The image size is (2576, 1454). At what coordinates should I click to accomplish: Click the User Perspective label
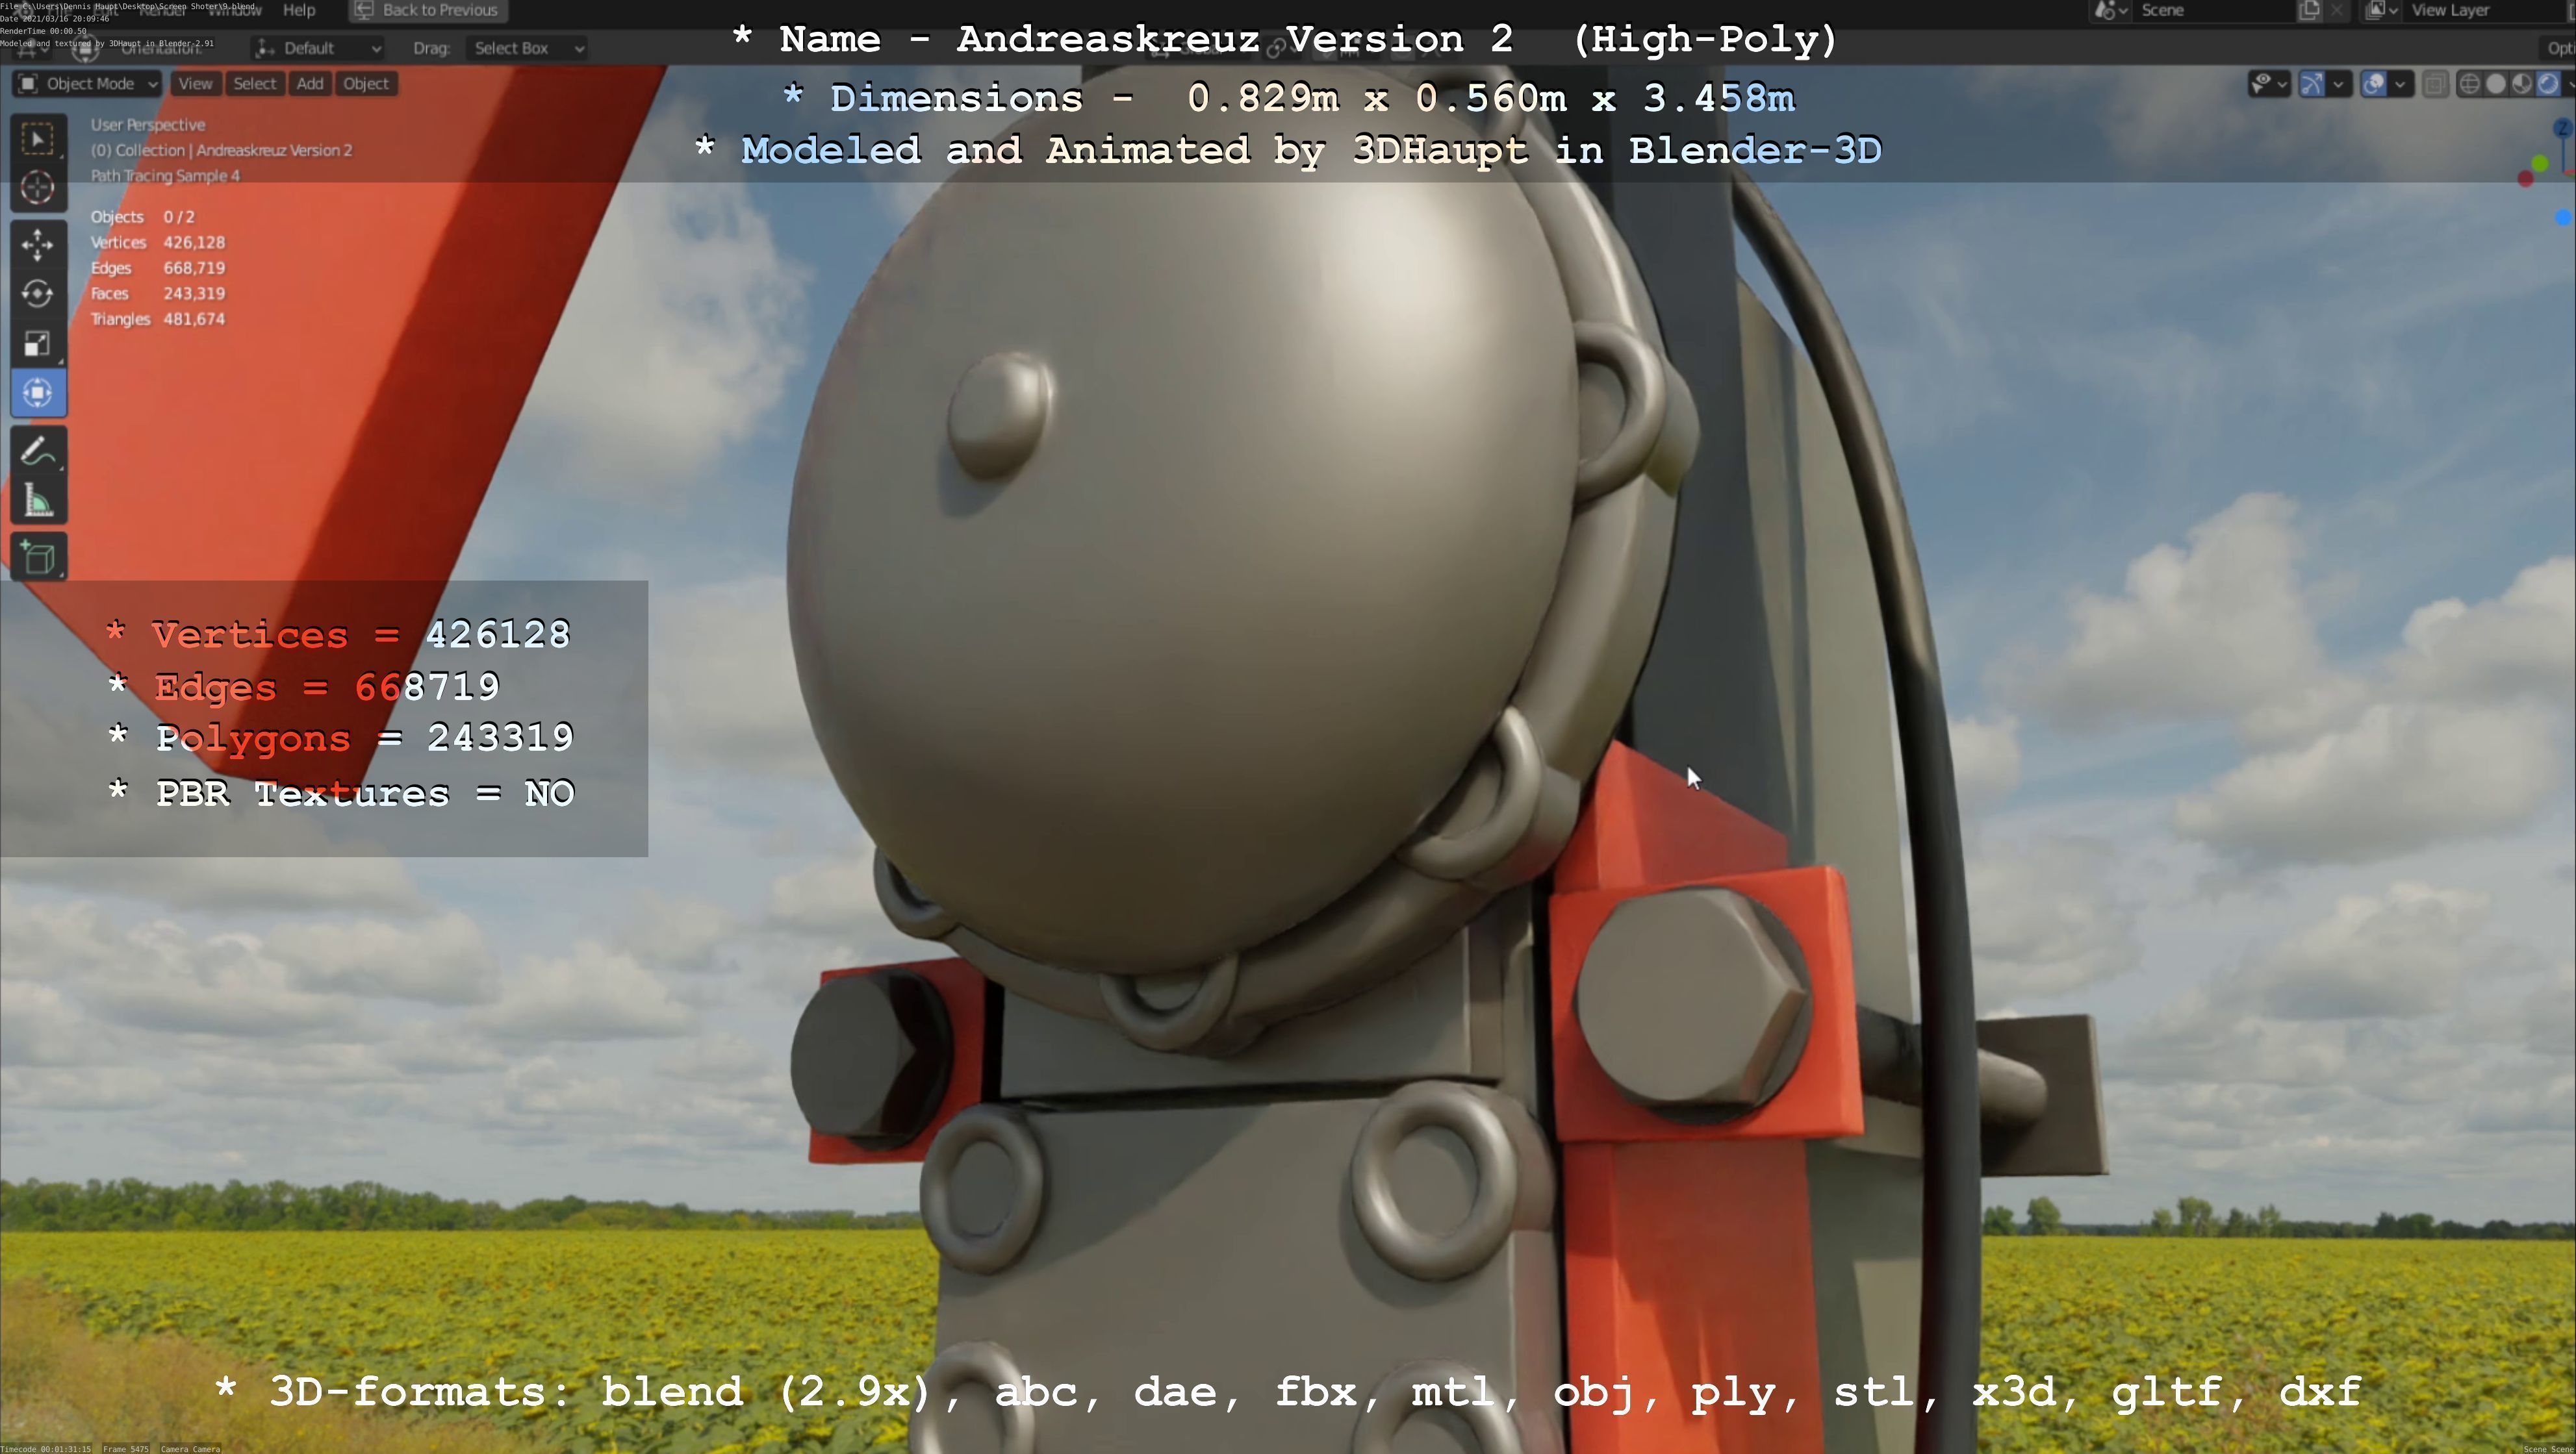click(148, 125)
